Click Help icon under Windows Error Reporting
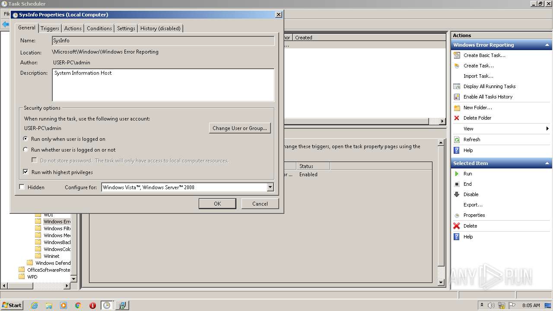Screen dimensions: 553x311 (457, 150)
